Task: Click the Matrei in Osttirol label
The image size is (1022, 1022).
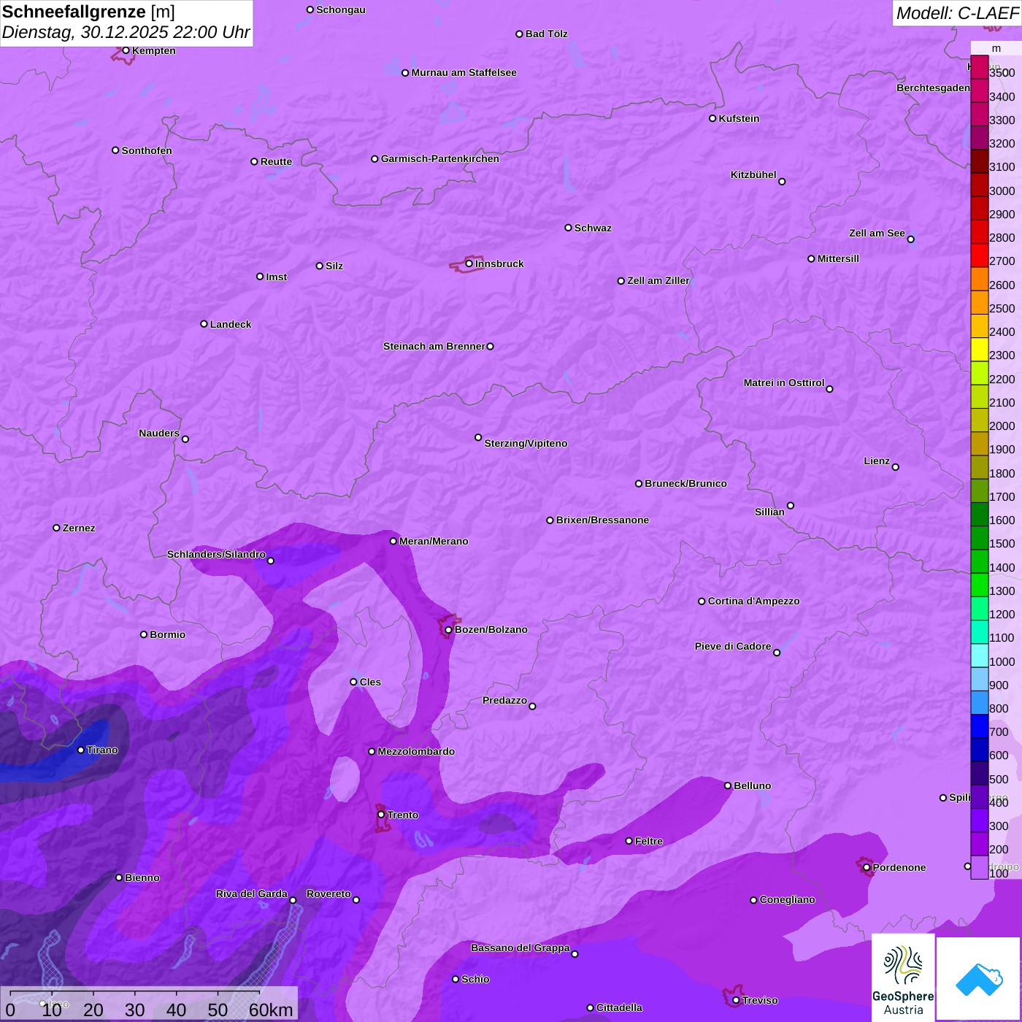Action: tap(784, 383)
